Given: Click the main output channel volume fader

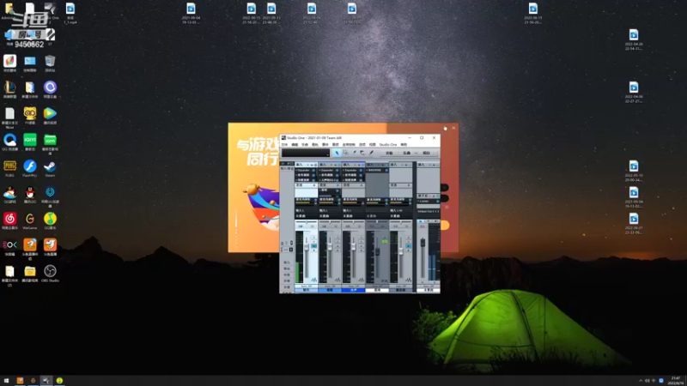Looking at the screenshot, I should pos(423,243).
